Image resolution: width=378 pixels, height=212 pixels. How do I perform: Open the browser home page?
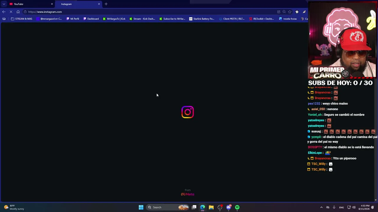click(x=18, y=12)
